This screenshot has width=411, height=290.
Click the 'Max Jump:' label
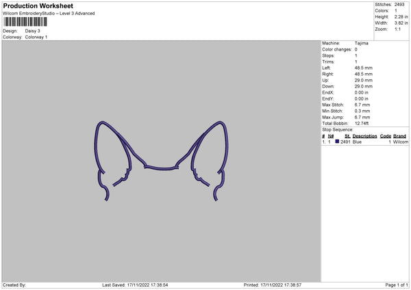pos(333,117)
